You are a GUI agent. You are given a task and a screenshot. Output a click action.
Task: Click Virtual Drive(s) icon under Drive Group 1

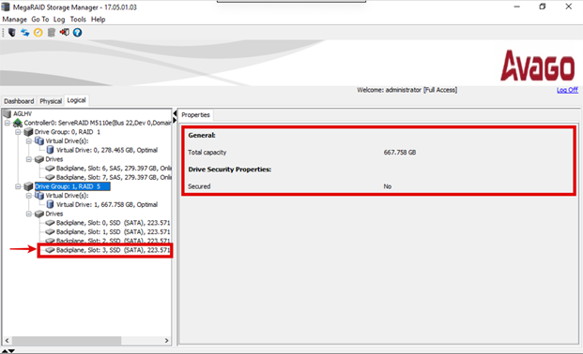click(39, 196)
